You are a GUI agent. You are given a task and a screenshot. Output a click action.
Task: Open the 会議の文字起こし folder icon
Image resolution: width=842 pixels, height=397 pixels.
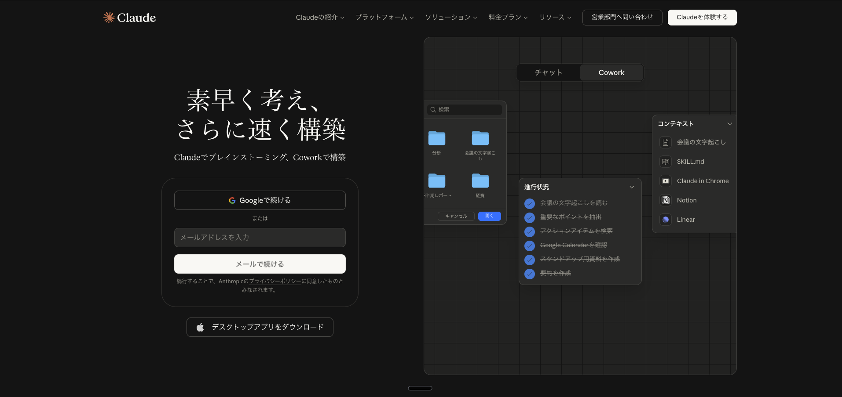[480, 138]
